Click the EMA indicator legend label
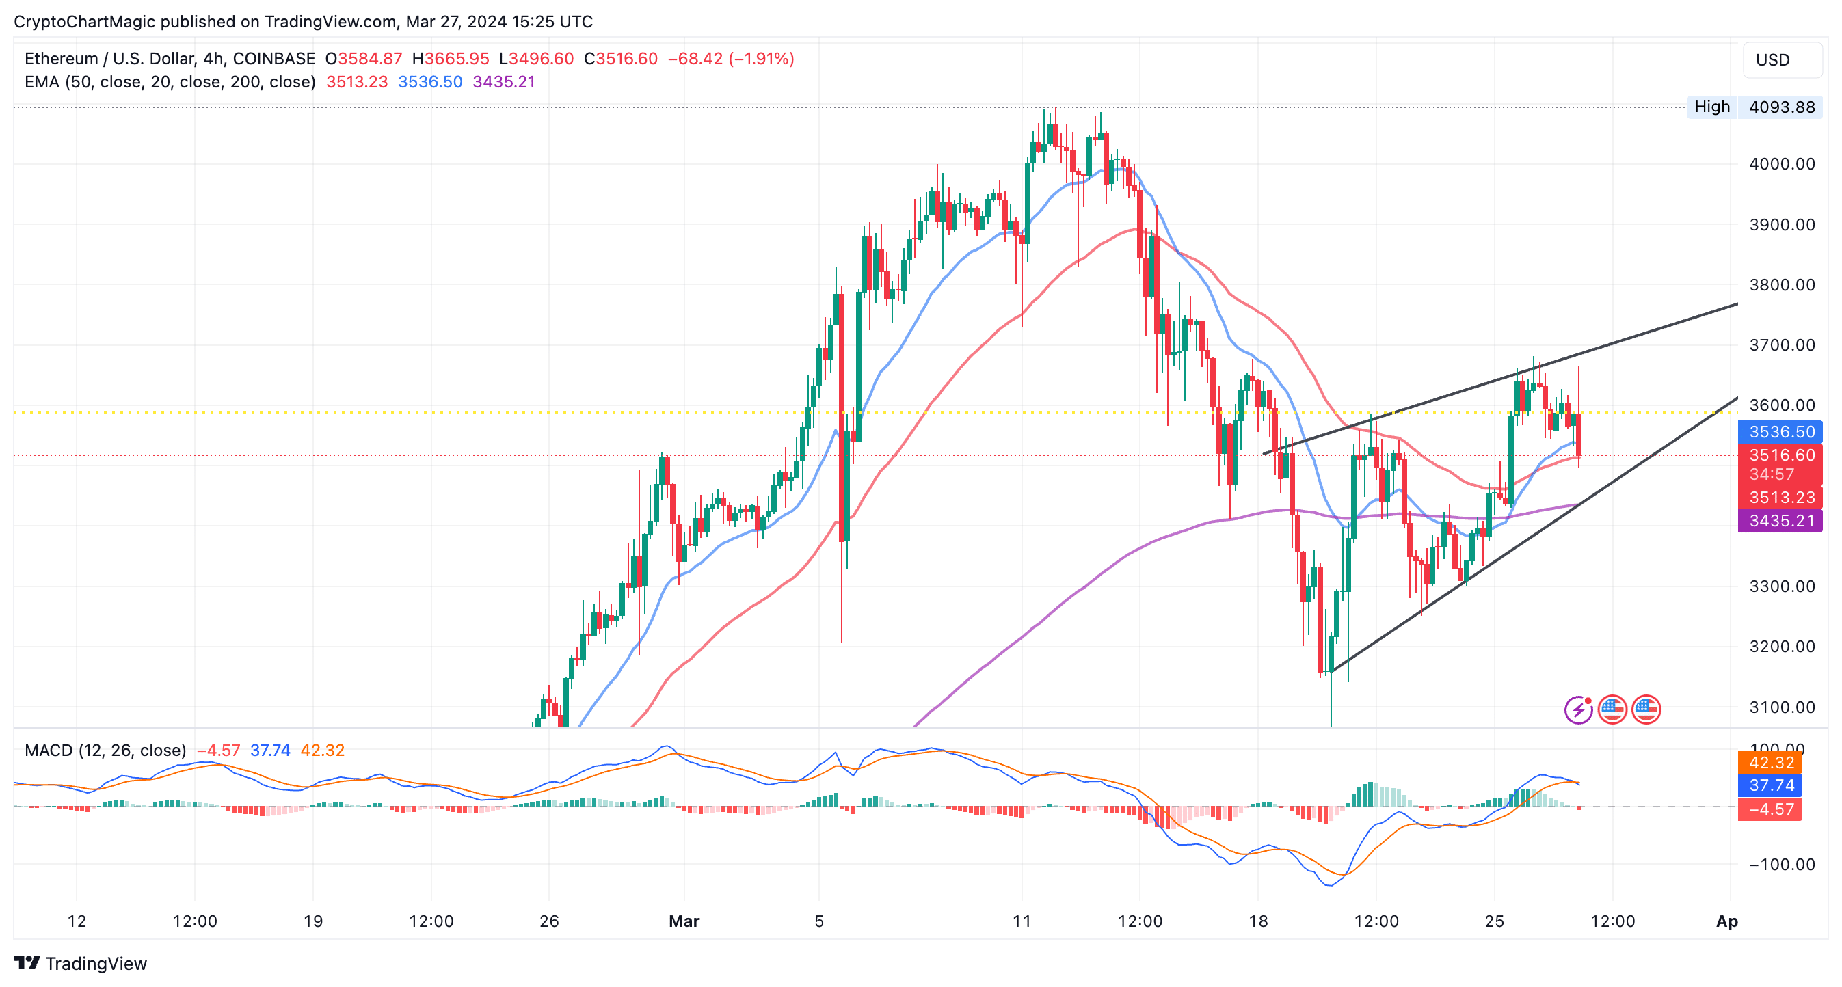 (170, 82)
